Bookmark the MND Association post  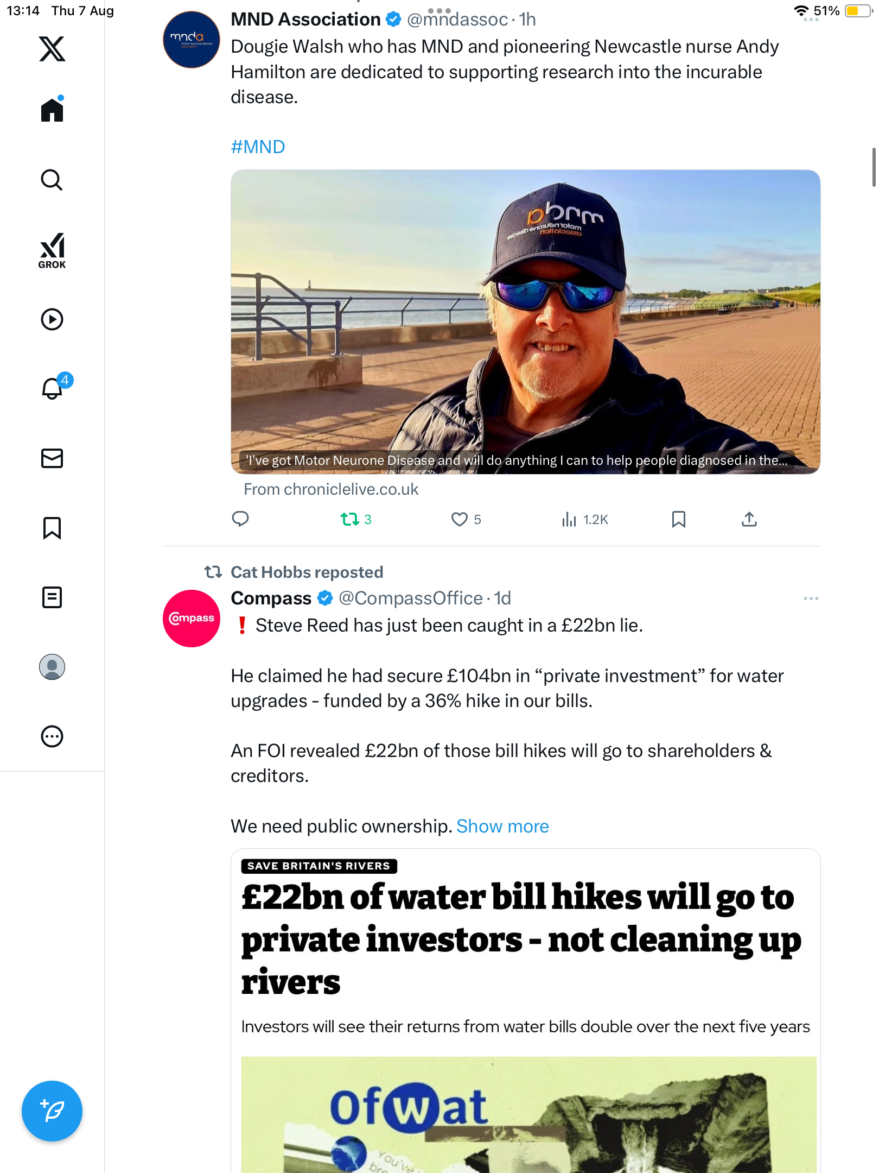coord(678,520)
